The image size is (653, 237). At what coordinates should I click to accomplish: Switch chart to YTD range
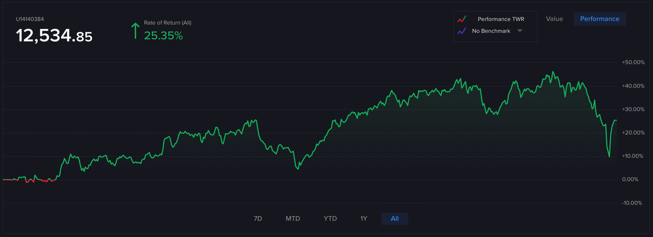(x=330, y=219)
